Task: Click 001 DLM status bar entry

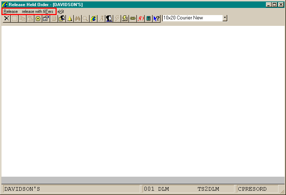Action: (157, 189)
